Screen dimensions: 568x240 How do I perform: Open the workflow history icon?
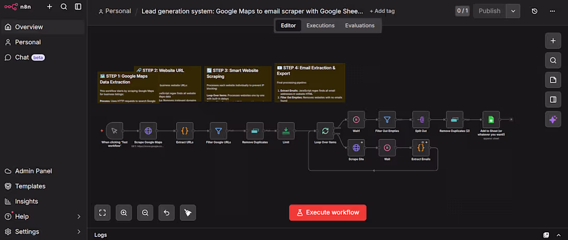534,11
